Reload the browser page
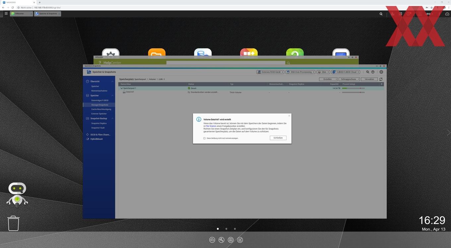Screen dimensions: 451x248 13,7
